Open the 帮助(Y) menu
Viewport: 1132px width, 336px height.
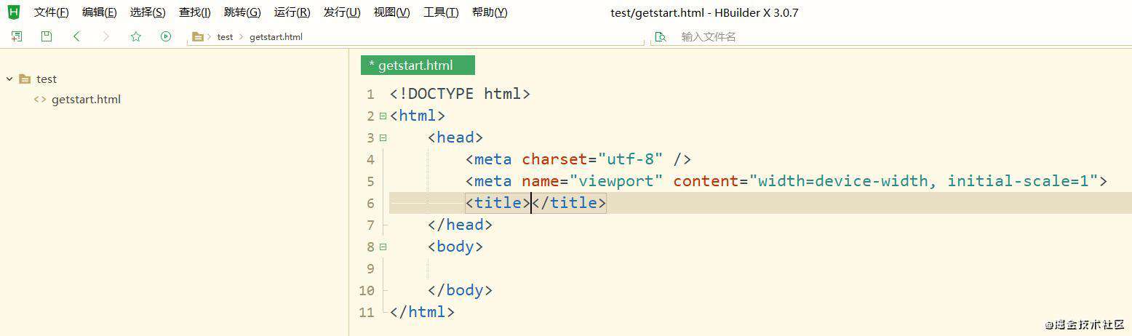(x=490, y=12)
